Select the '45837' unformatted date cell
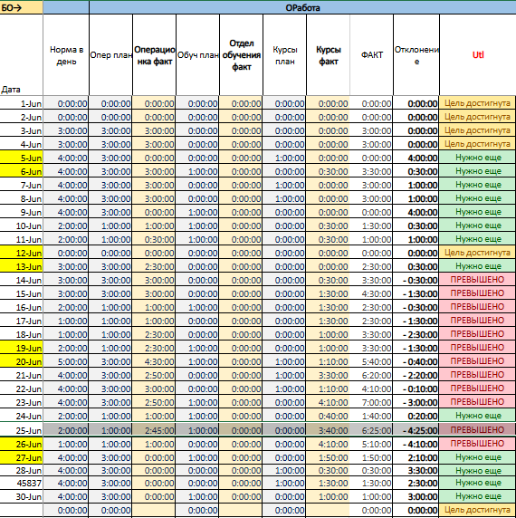Image resolution: width=516 pixels, height=518 pixels. [x=22, y=483]
